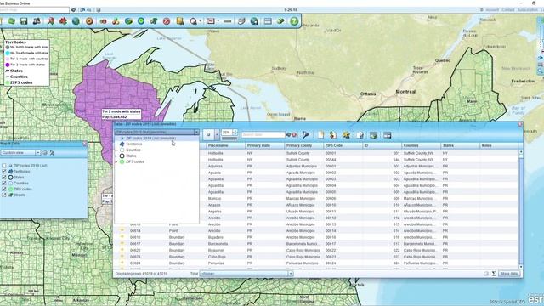Image resolution: width=544 pixels, height=306 pixels.
Task: Open dropdown arrow beside search tool magnifier
Action: (201, 21)
